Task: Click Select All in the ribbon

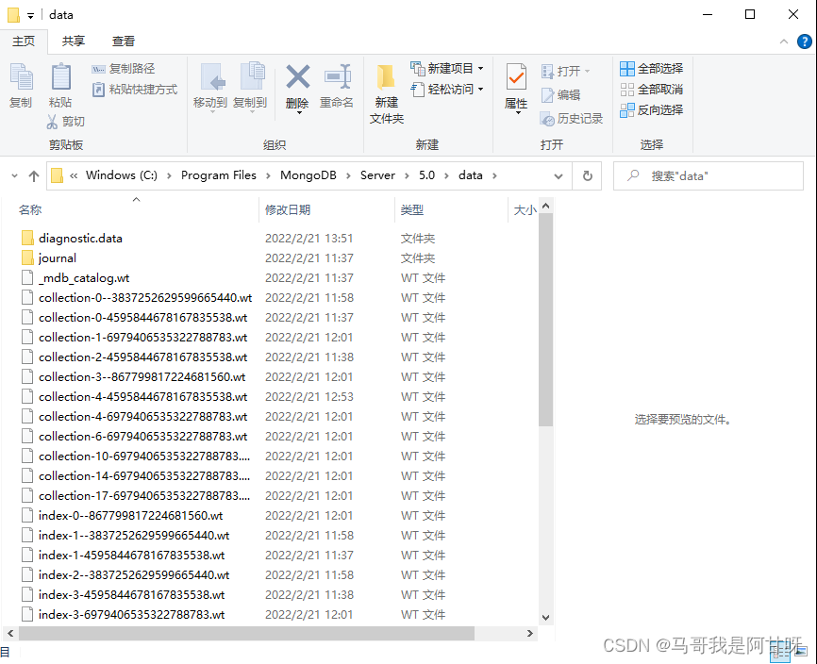Action: [651, 69]
